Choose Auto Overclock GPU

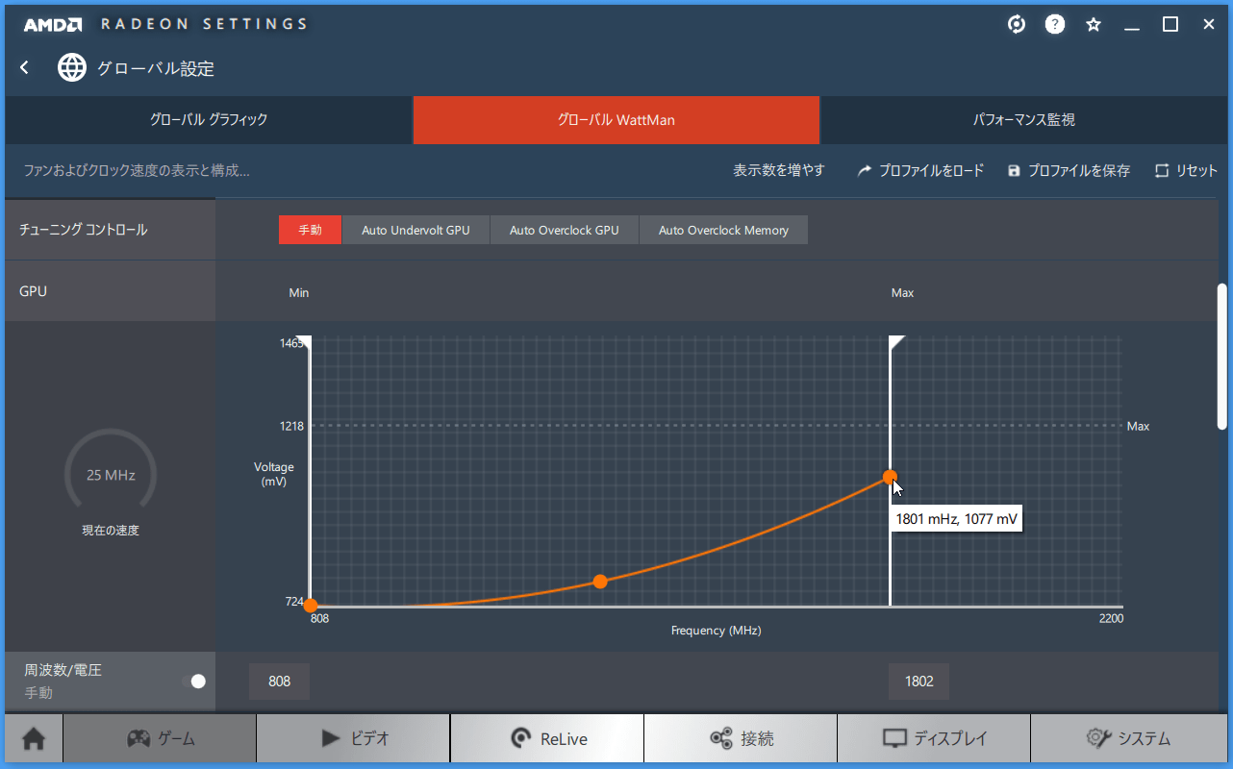565,230
